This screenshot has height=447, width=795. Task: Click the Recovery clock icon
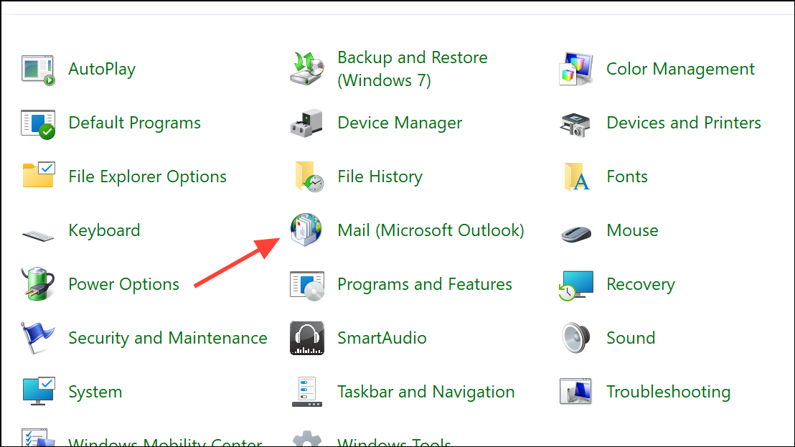coord(576,283)
